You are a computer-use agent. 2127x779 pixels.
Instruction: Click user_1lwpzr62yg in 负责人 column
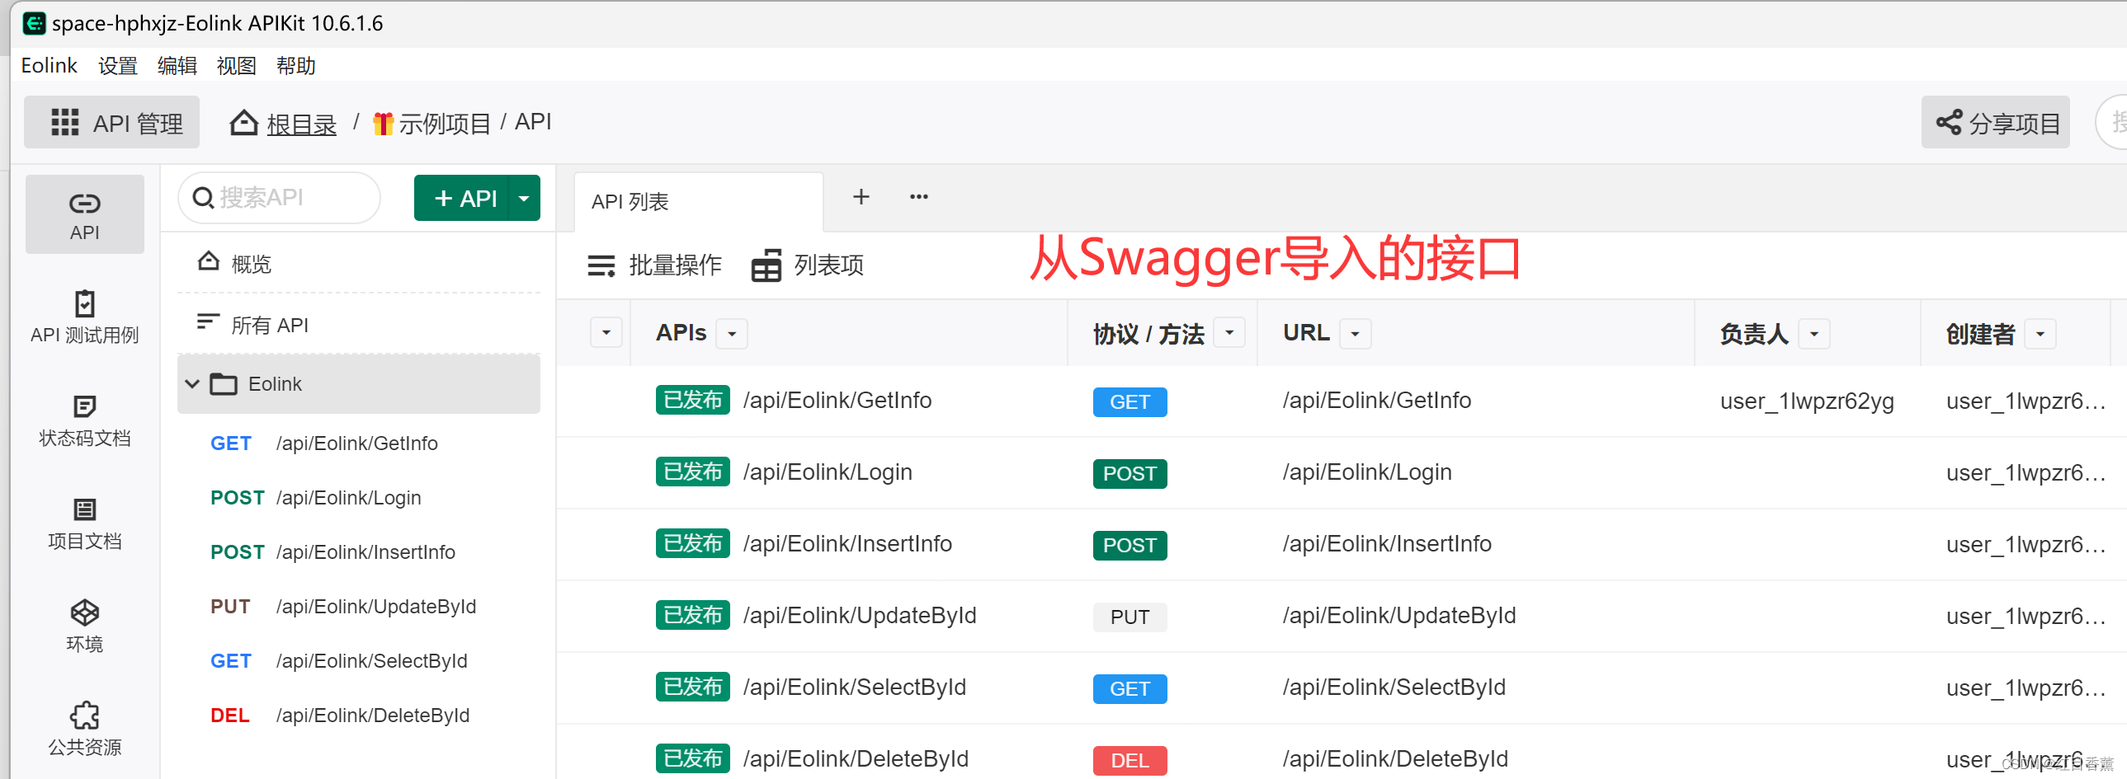point(1807,402)
